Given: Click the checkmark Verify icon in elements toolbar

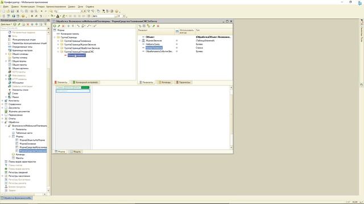Looking at the screenshot, I should [95, 26].
